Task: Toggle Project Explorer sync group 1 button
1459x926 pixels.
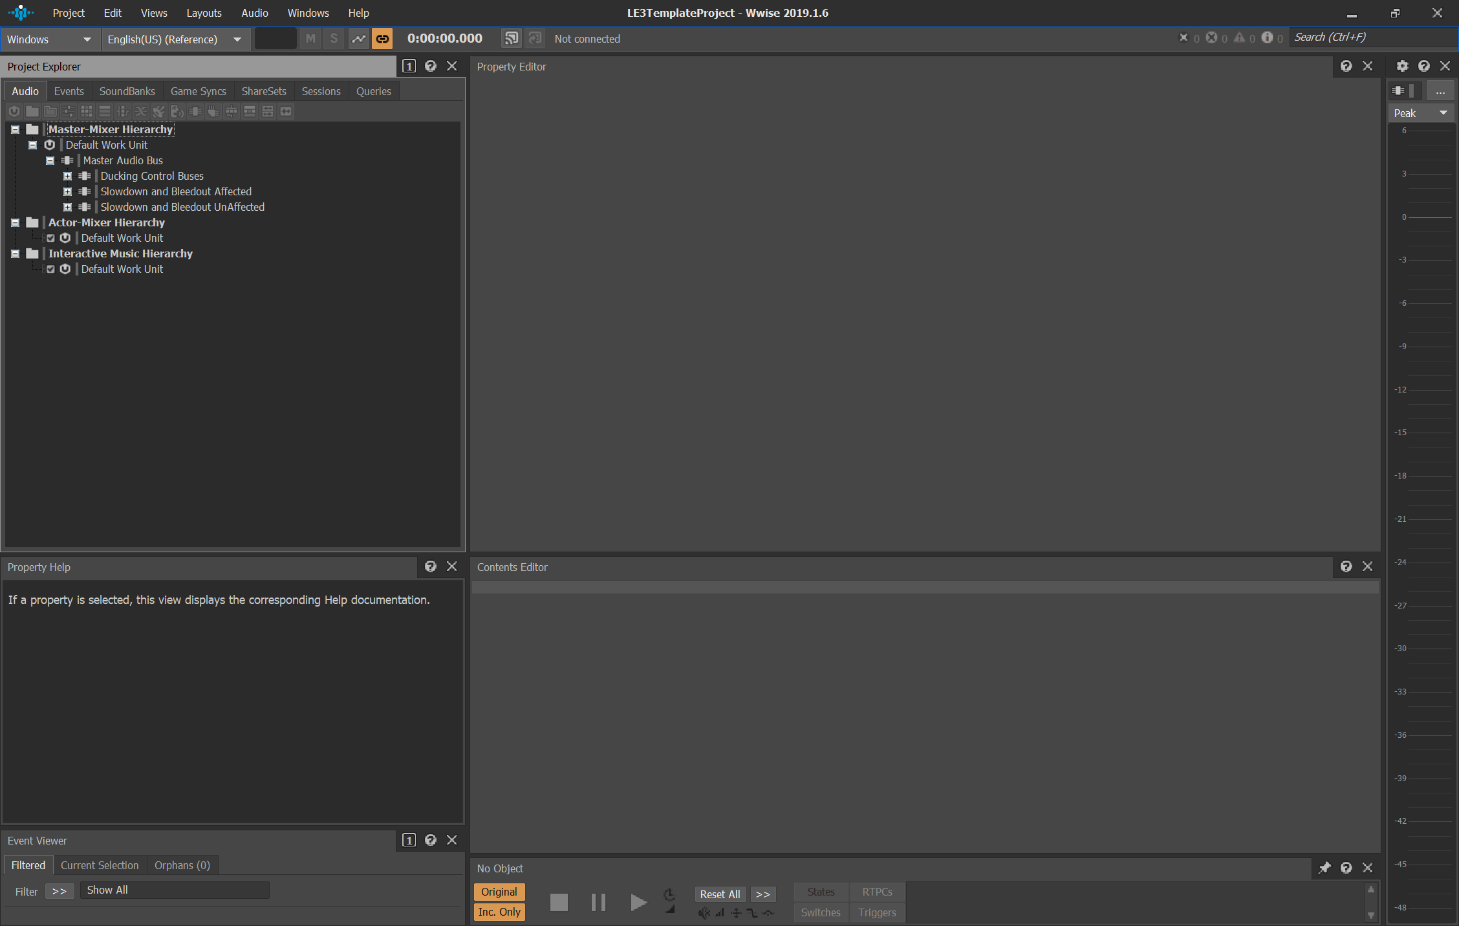Action: 409,66
